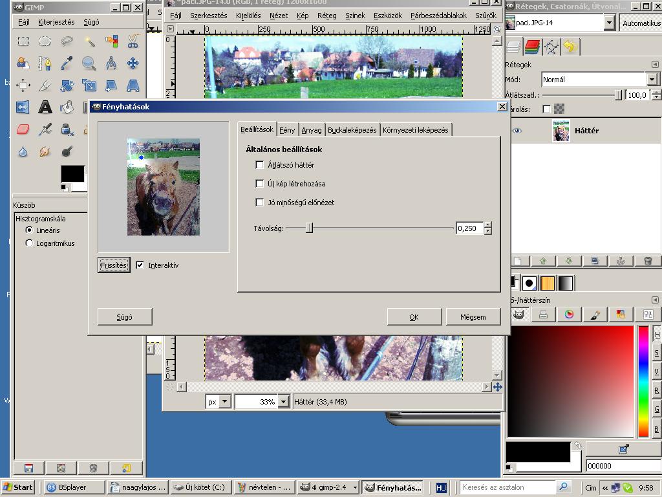Open the paci.JPG-14 image selector dropdown
The height and width of the screenshot is (497, 662).
point(609,23)
